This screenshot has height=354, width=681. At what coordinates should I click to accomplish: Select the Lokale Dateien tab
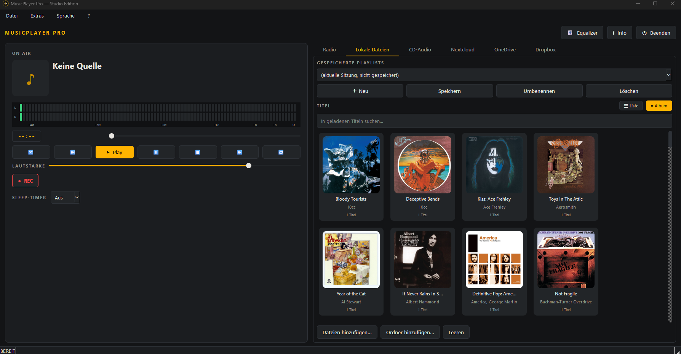coord(372,49)
